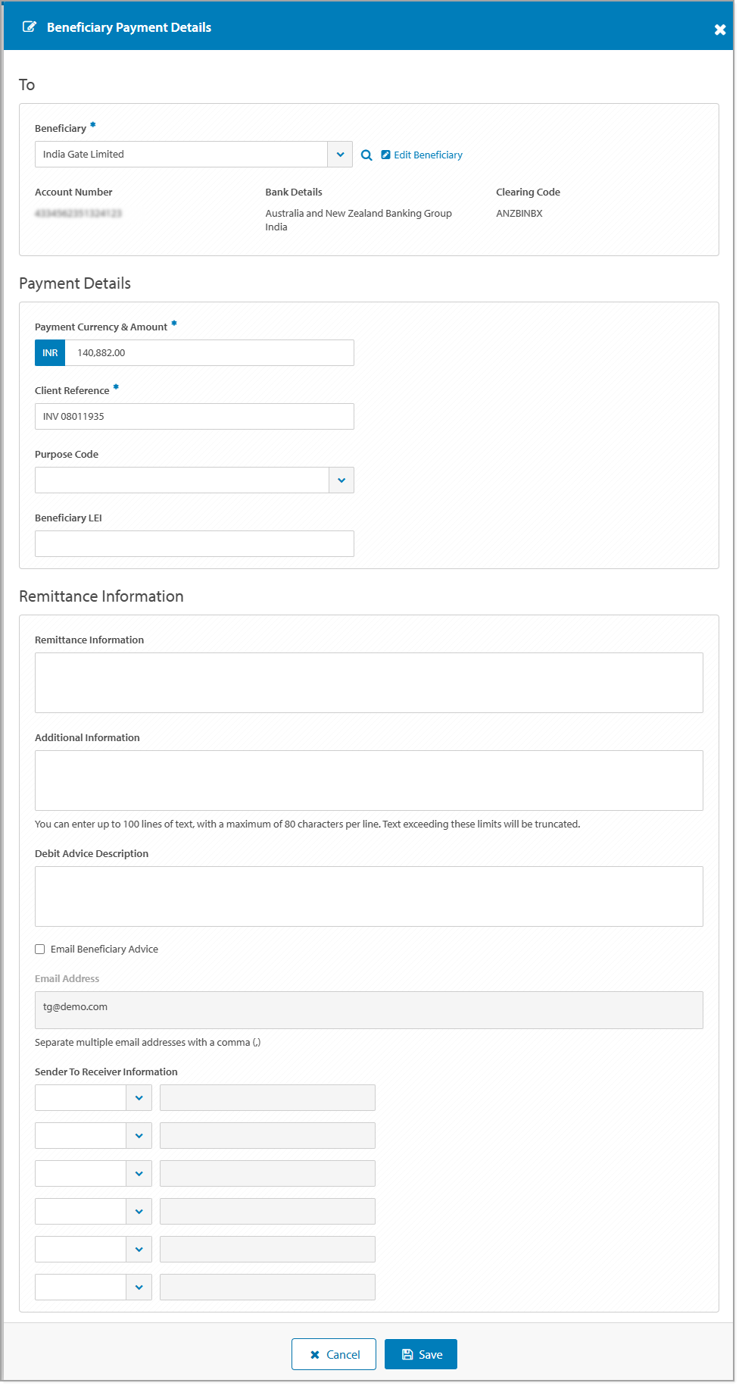
Task: Click the Payment Details section heading
Action: point(74,283)
